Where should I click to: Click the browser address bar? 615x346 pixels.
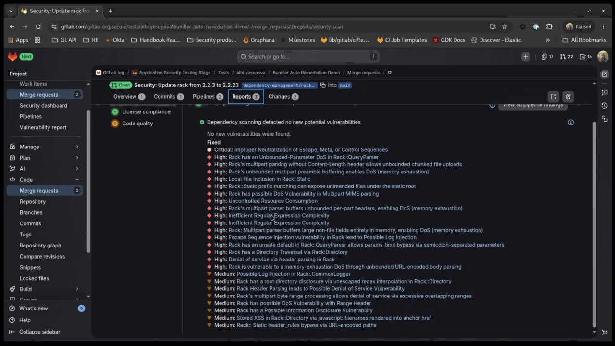(269, 27)
